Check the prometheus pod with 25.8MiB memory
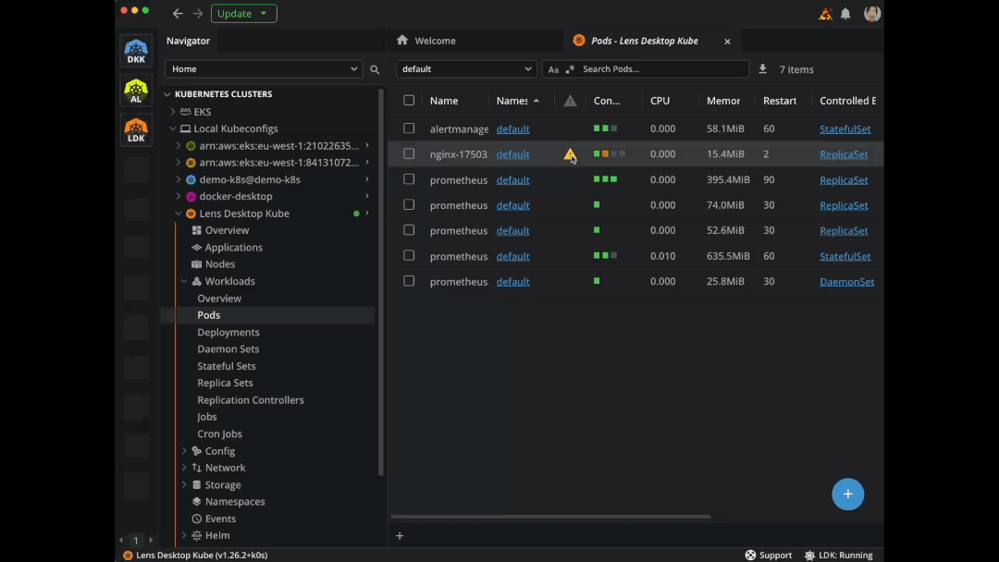Screen dimensions: 999x562 pyautogui.click(x=409, y=281)
